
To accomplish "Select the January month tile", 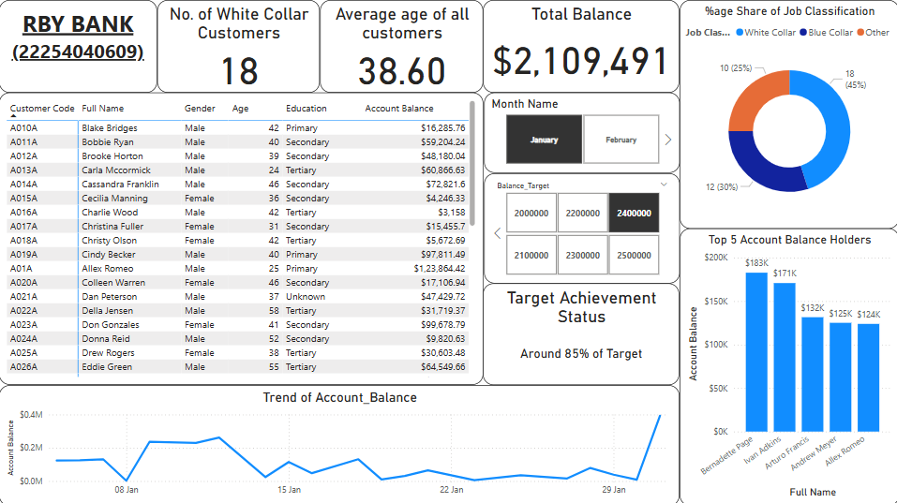I will [x=544, y=140].
